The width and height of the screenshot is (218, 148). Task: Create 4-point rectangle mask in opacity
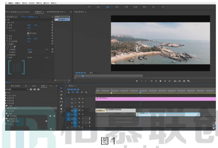pyautogui.click(x=11, y=47)
